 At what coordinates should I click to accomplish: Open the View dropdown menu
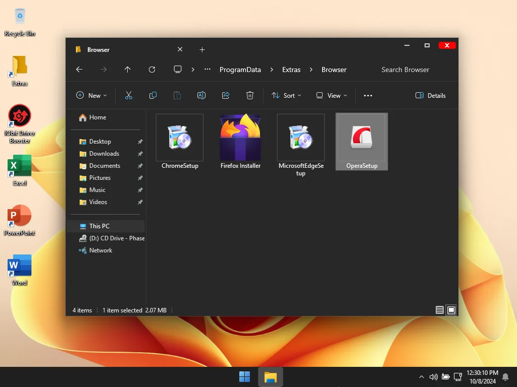332,95
